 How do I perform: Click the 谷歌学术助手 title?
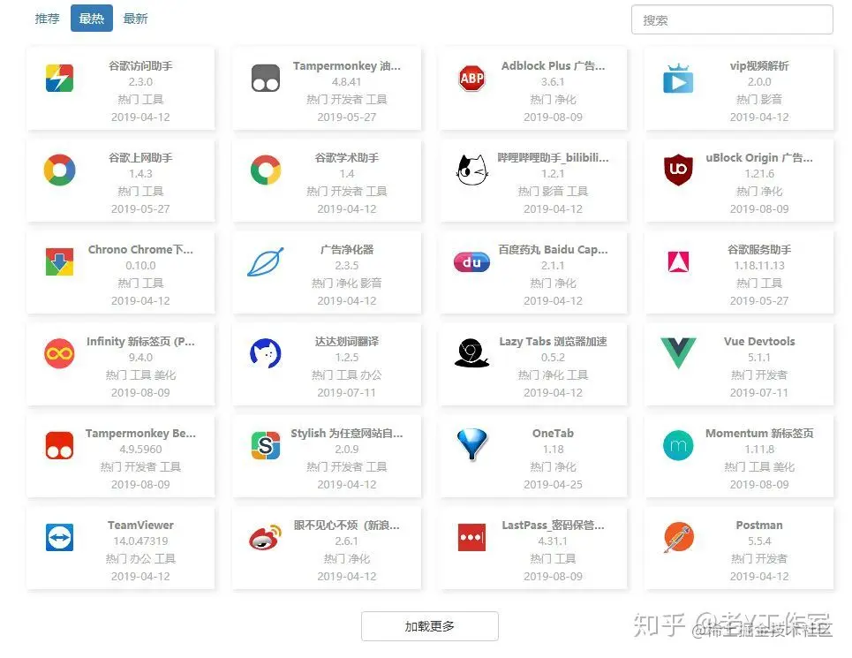pos(347,157)
